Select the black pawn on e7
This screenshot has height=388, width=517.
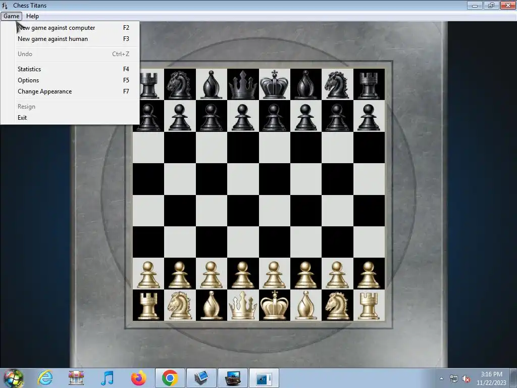pos(274,116)
